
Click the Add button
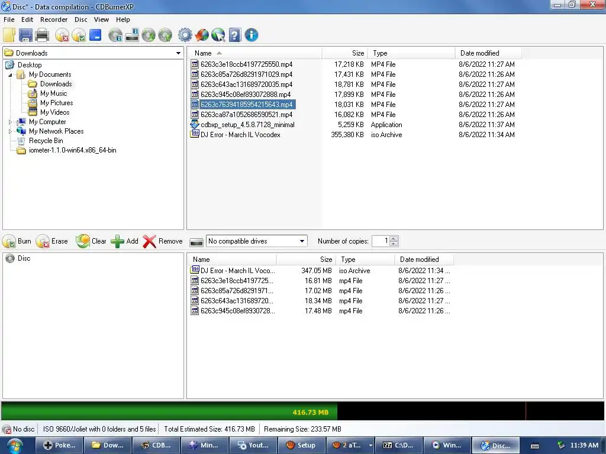124,241
